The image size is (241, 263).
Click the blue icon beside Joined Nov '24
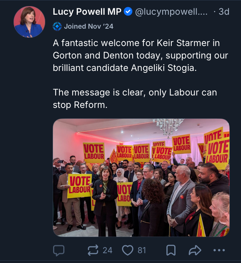[57, 26]
